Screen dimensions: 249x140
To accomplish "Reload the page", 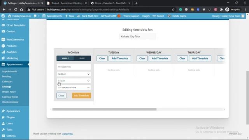I will pyautogui.click(x=16, y=9).
